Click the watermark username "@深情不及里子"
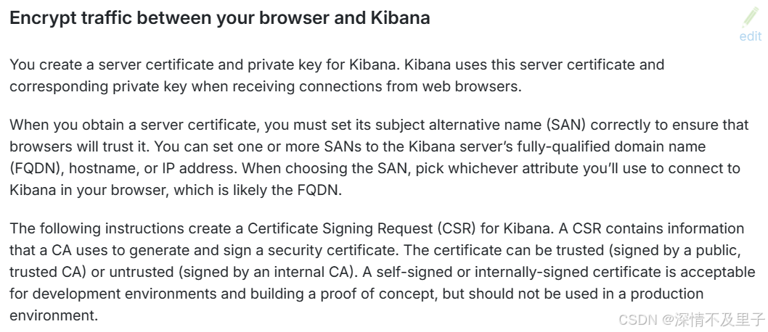The width and height of the screenshot is (768, 332). pyautogui.click(x=713, y=320)
